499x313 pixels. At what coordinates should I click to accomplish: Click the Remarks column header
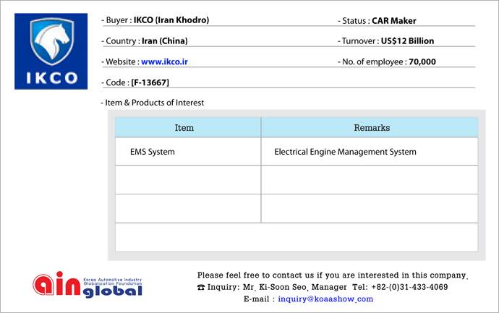click(370, 127)
